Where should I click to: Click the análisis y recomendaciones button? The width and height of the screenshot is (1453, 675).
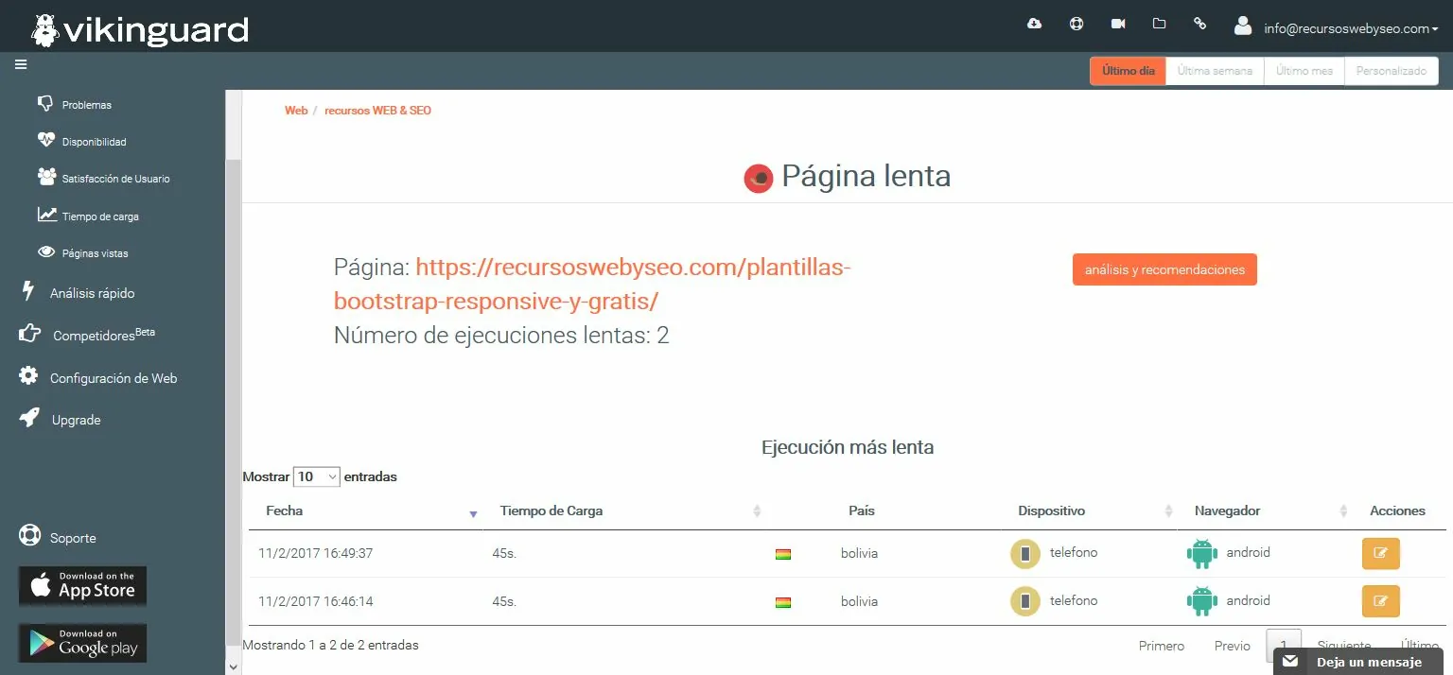1164,269
